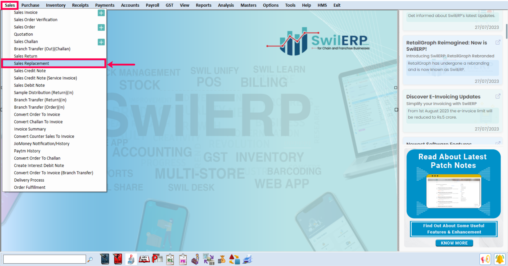
Task: Open the Reports menu
Action: [204, 5]
